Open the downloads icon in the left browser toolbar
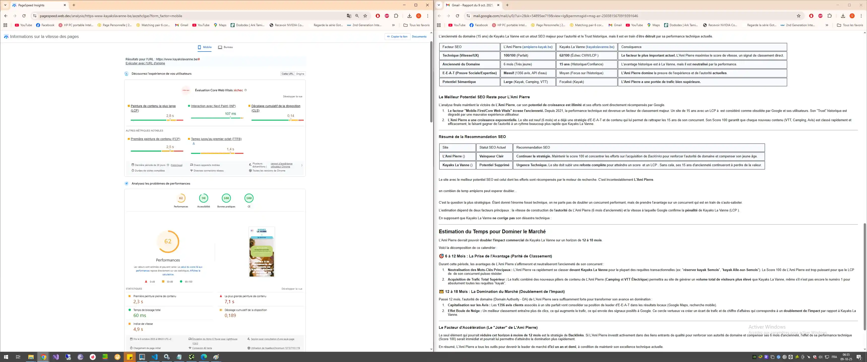This screenshot has width=867, height=362. pyautogui.click(x=409, y=16)
